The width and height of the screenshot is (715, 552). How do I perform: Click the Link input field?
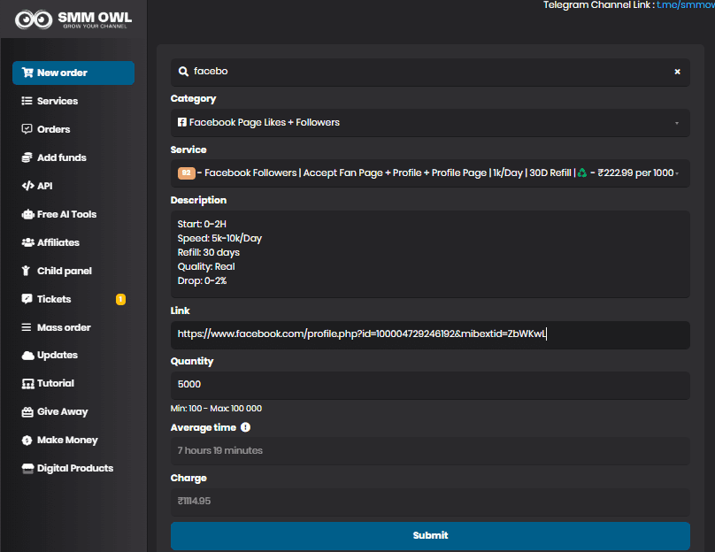click(x=429, y=334)
